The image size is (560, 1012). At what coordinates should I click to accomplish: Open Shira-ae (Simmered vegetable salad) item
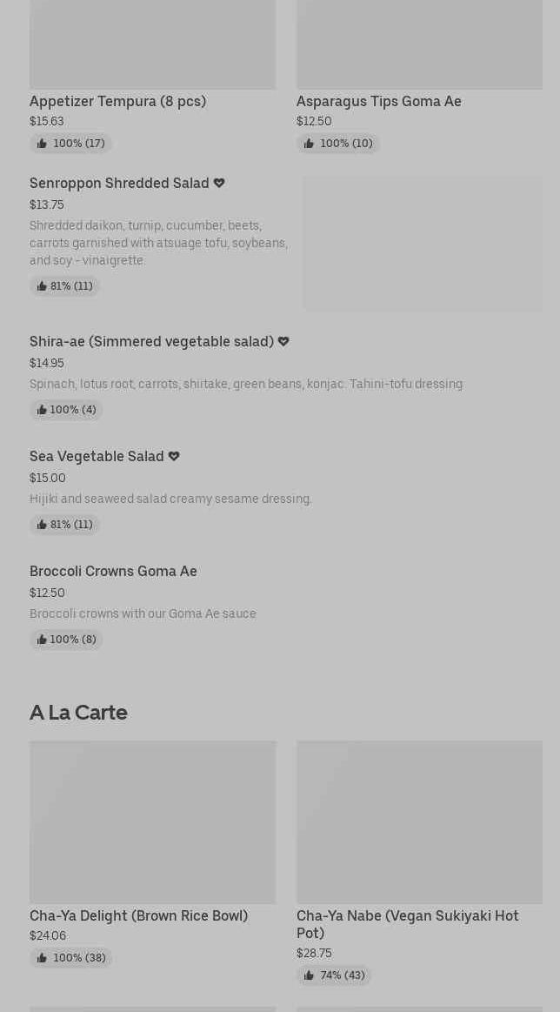pos(151,341)
